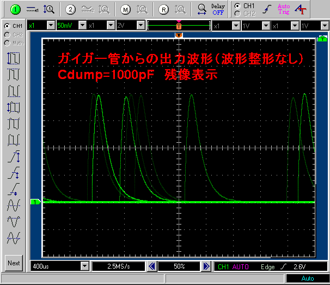Viewport: 330px width, 285px height.
Task: Open the 2V volts-per-division dropdown
Action: [141, 25]
